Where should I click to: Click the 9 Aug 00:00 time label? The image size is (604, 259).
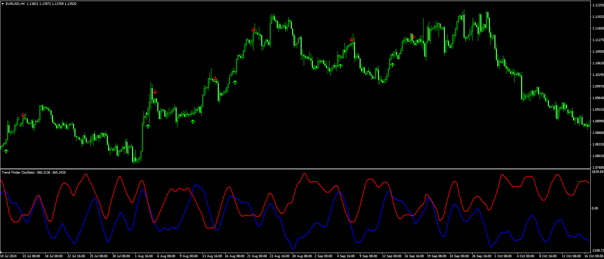(189, 256)
